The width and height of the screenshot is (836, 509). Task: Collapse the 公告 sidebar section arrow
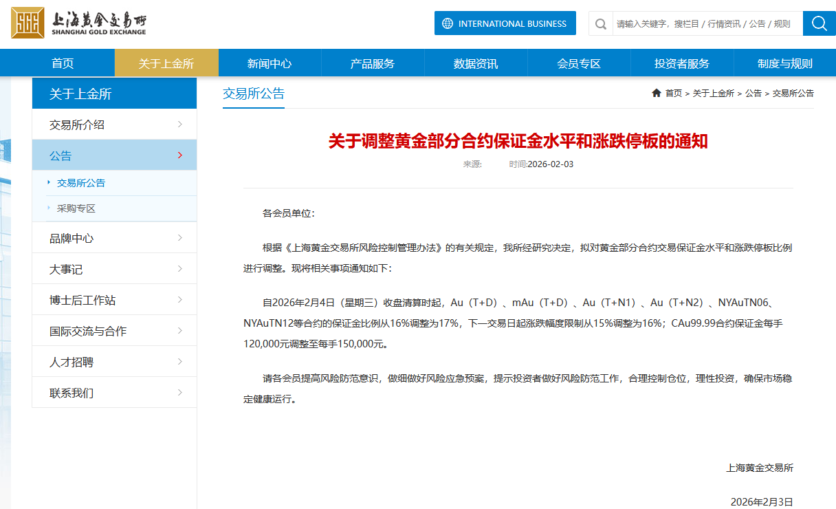[180, 155]
